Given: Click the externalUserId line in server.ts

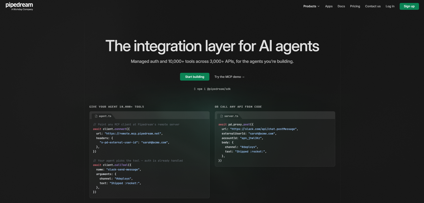Looking at the screenshot, I should [x=249, y=133].
